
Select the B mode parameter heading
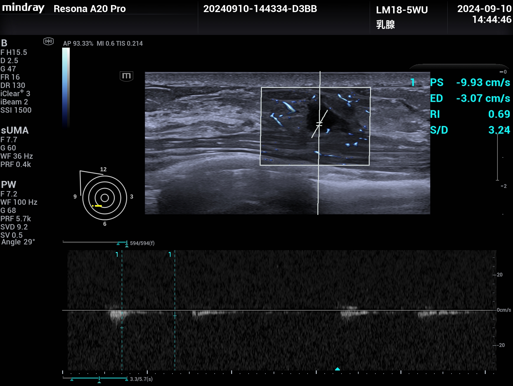coord(4,43)
